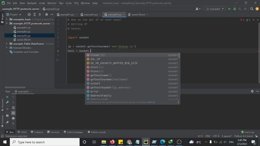Change CRLF line separator in status bar

tap(208, 136)
